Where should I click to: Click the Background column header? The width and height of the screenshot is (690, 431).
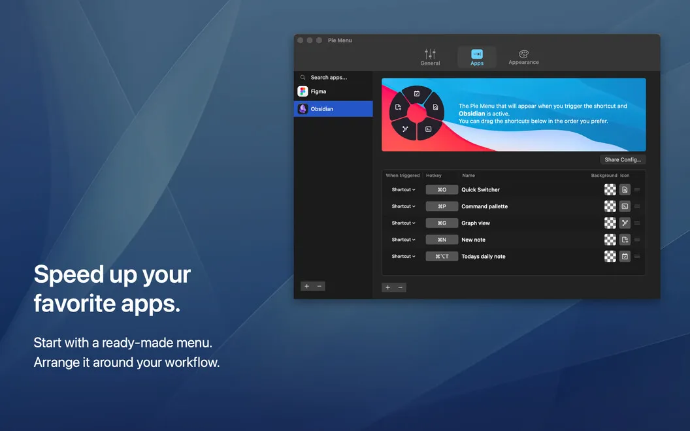pyautogui.click(x=604, y=176)
